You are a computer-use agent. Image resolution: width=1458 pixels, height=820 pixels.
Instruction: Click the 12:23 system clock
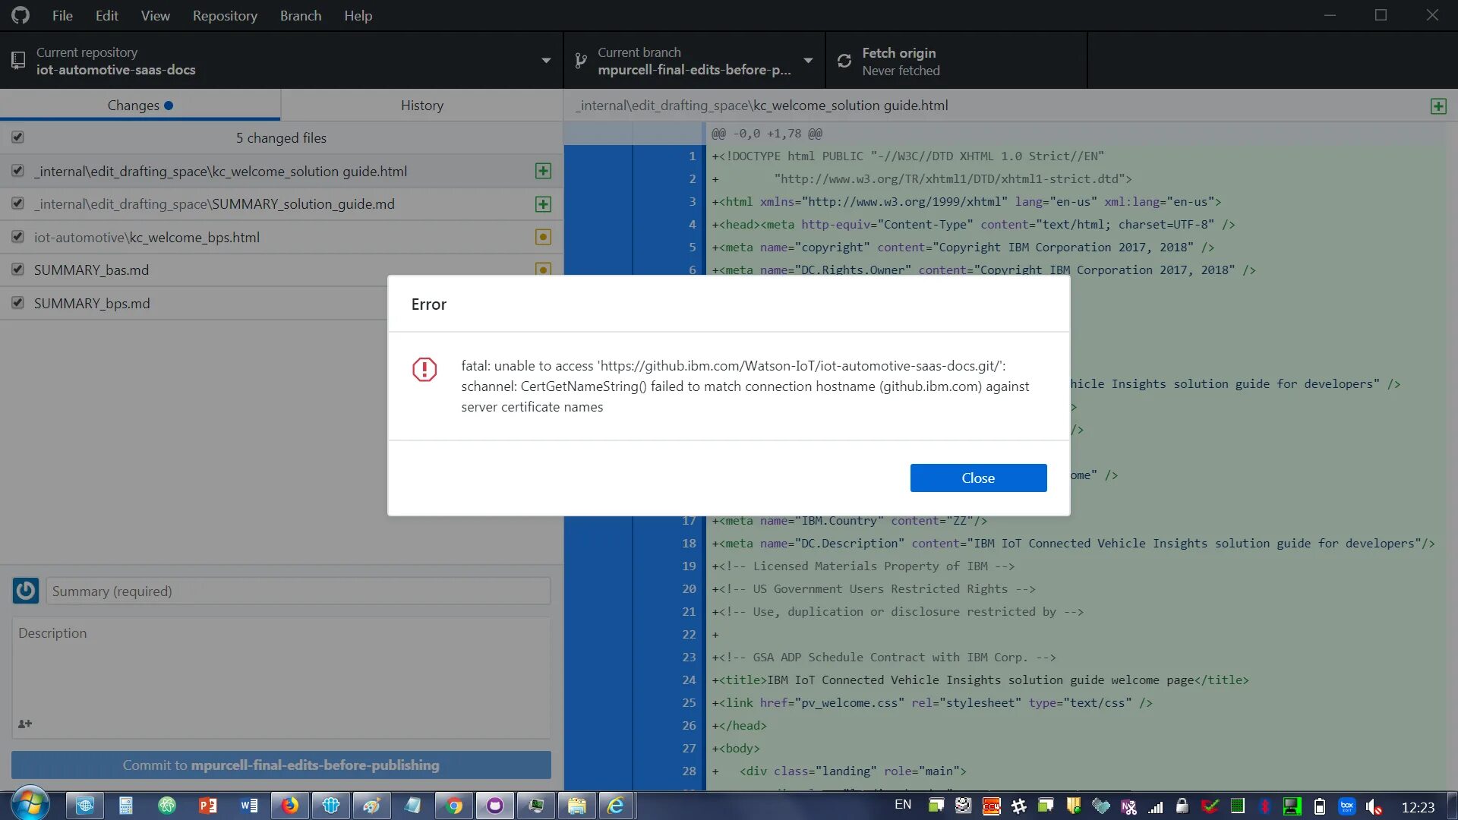[1418, 807]
